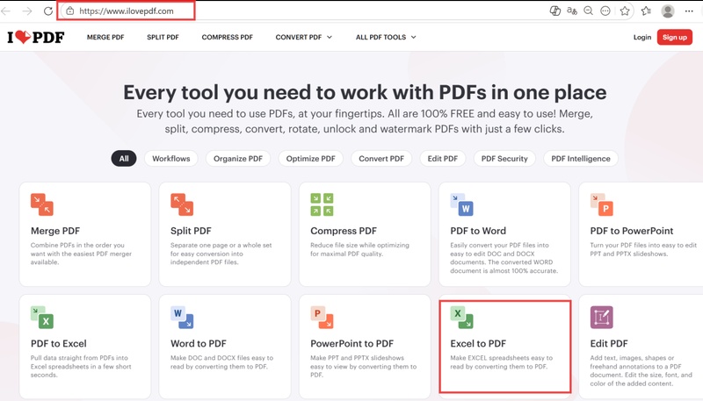703x401 pixels.
Task: Click the Compress PDF green arrows icon
Action: click(x=322, y=204)
